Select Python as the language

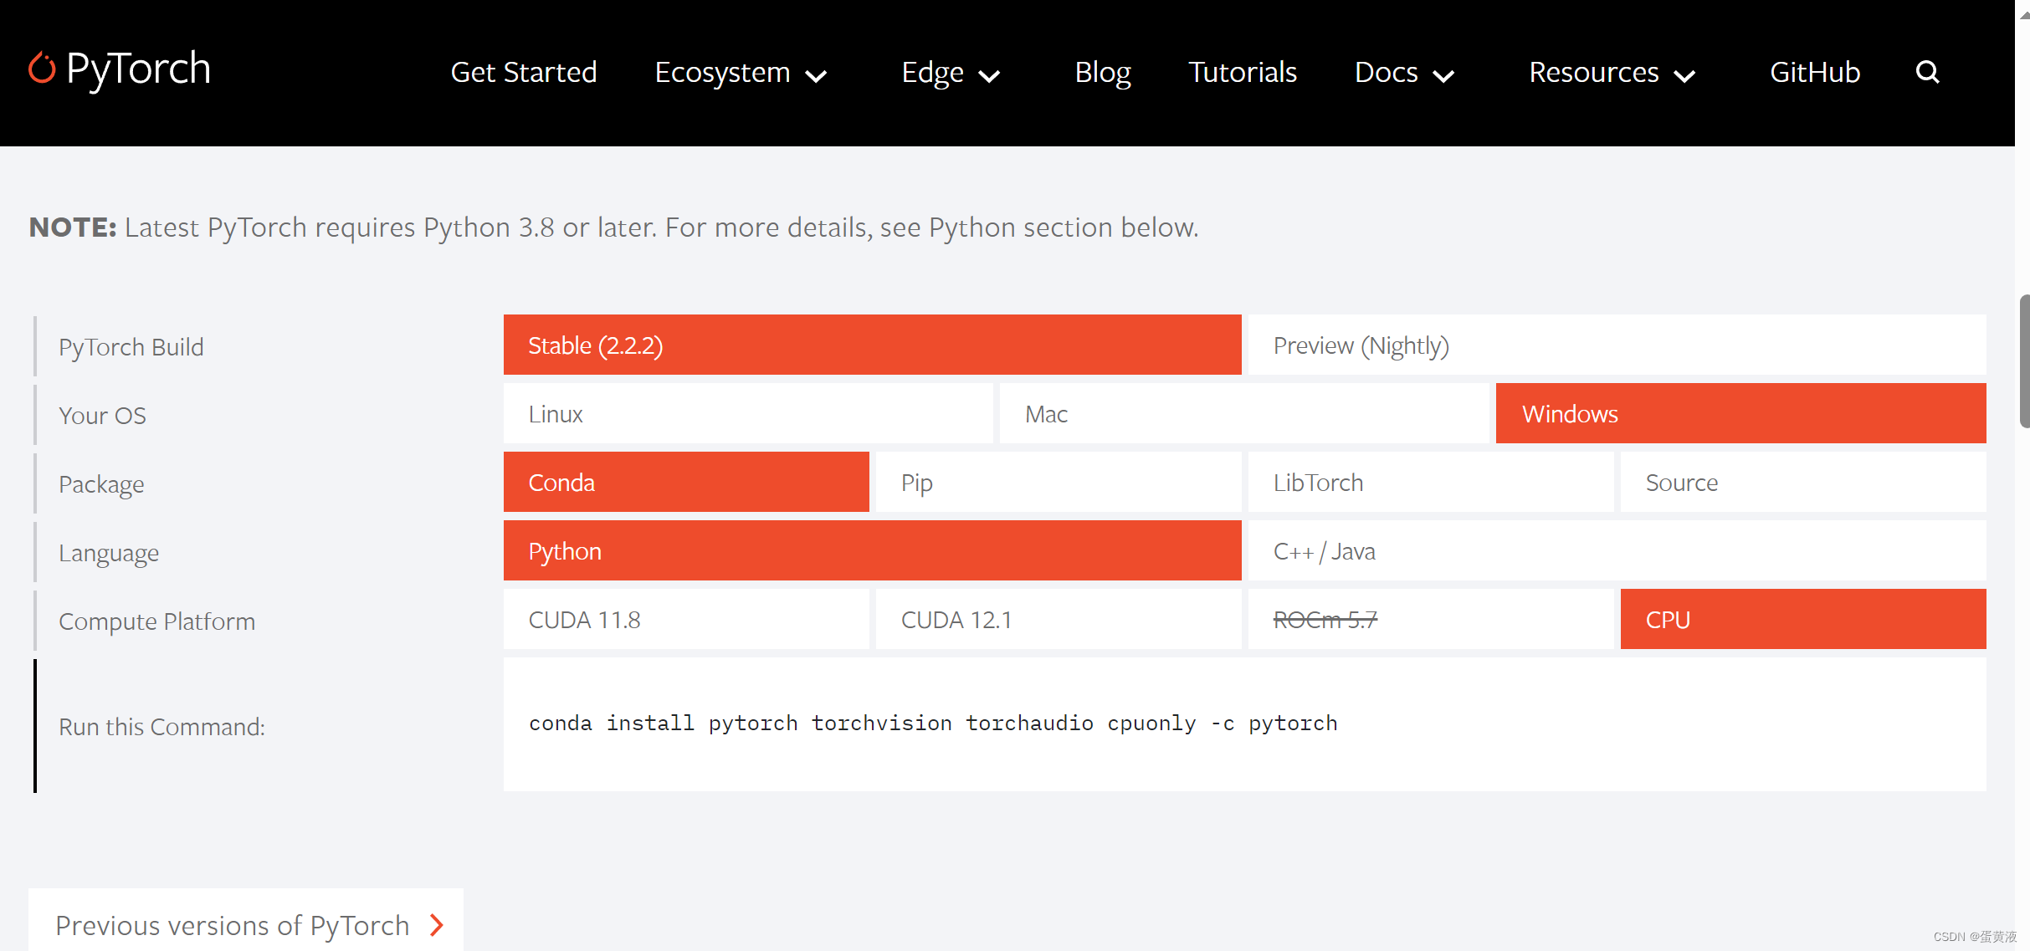click(872, 550)
